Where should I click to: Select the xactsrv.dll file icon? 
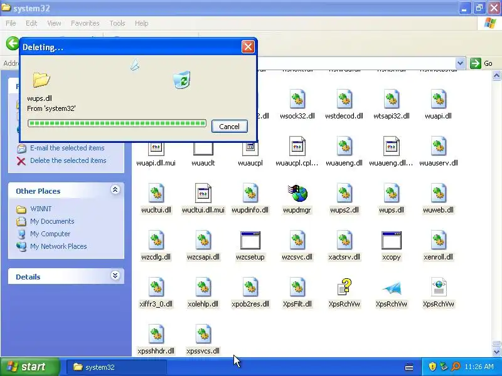pos(344,240)
